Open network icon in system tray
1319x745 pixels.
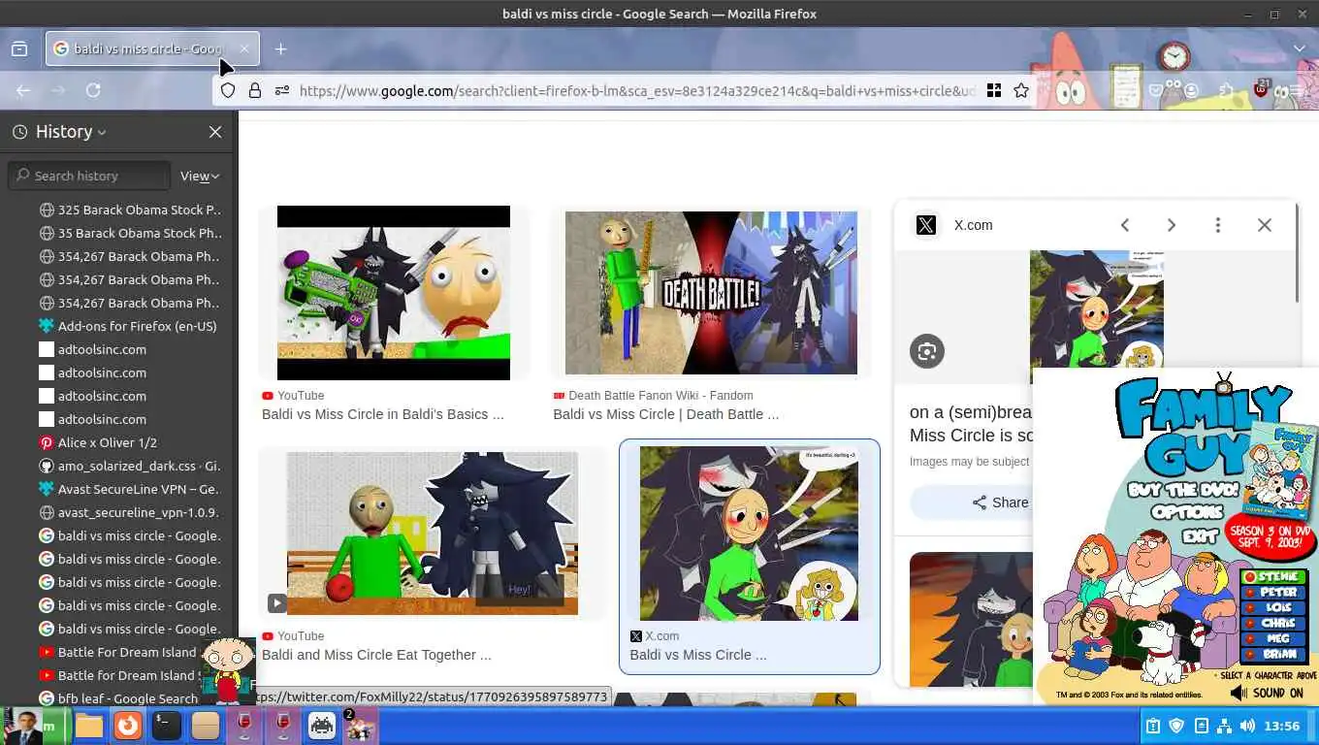click(x=1224, y=726)
